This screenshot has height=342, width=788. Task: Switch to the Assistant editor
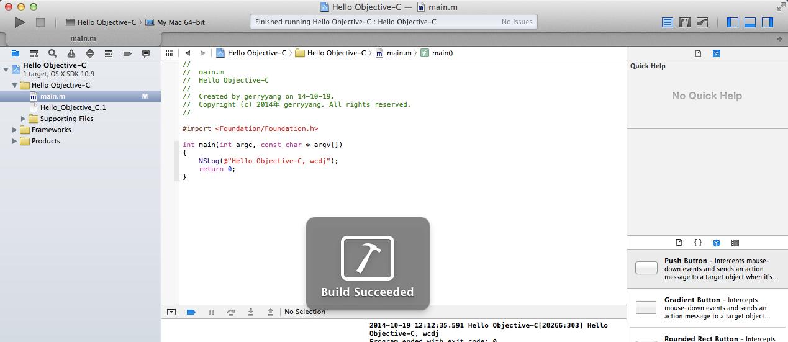click(685, 22)
